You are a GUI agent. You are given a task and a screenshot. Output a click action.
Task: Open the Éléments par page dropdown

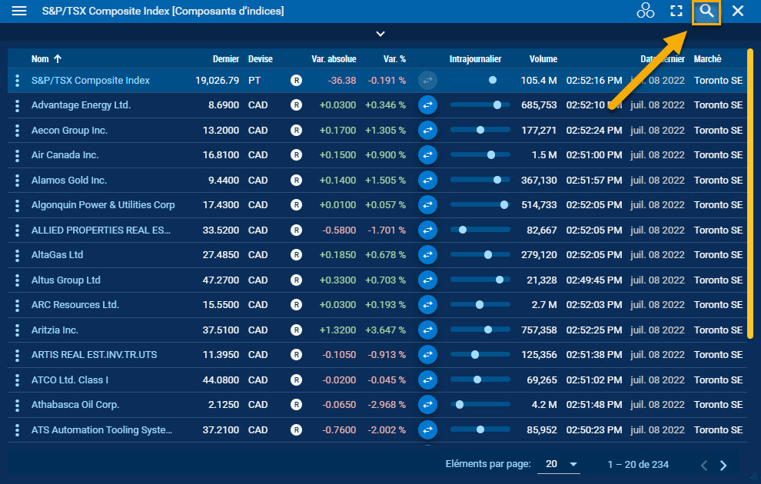point(559,465)
